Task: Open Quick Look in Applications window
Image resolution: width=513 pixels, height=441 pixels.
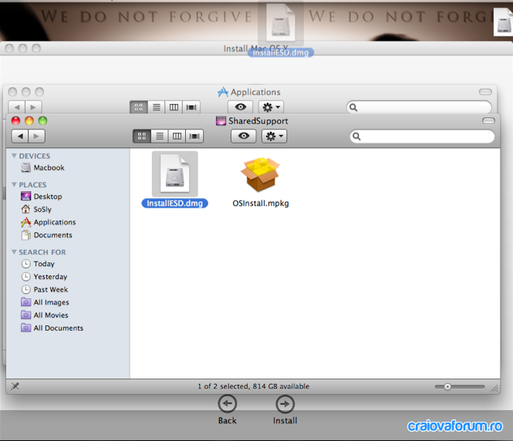Action: point(241,107)
